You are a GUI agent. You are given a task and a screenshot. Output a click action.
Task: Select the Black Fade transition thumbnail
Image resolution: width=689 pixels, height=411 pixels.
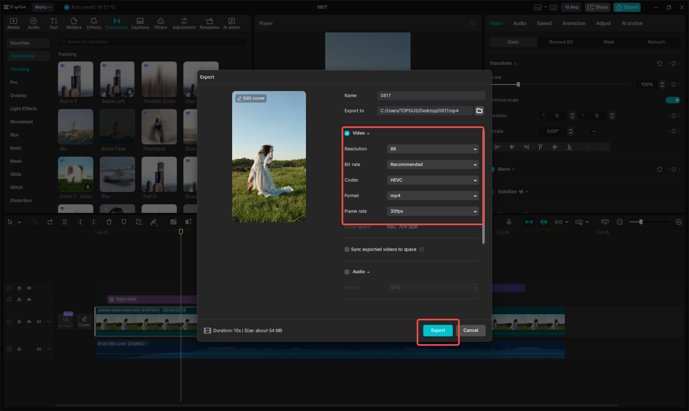tap(117, 127)
